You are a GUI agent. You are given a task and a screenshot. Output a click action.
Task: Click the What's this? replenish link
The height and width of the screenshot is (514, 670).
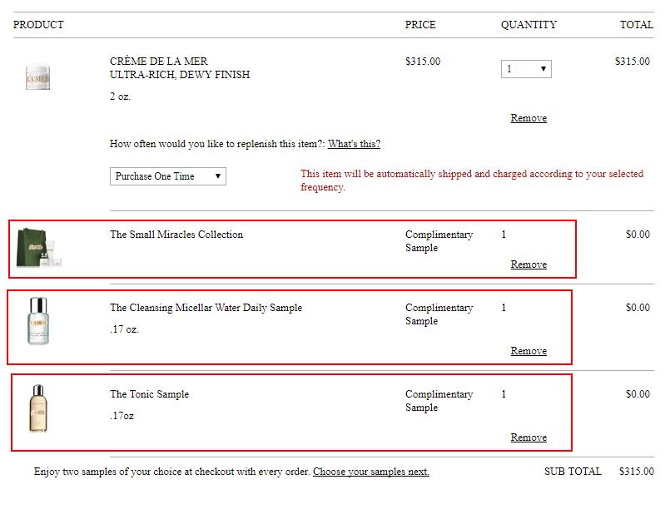point(354,144)
